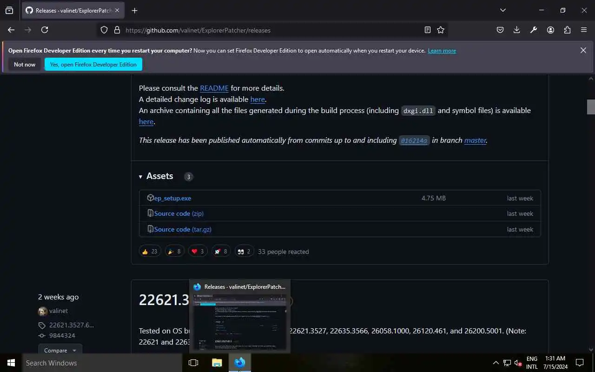Click the Search Windows box
595x372 pixels.
102,363
